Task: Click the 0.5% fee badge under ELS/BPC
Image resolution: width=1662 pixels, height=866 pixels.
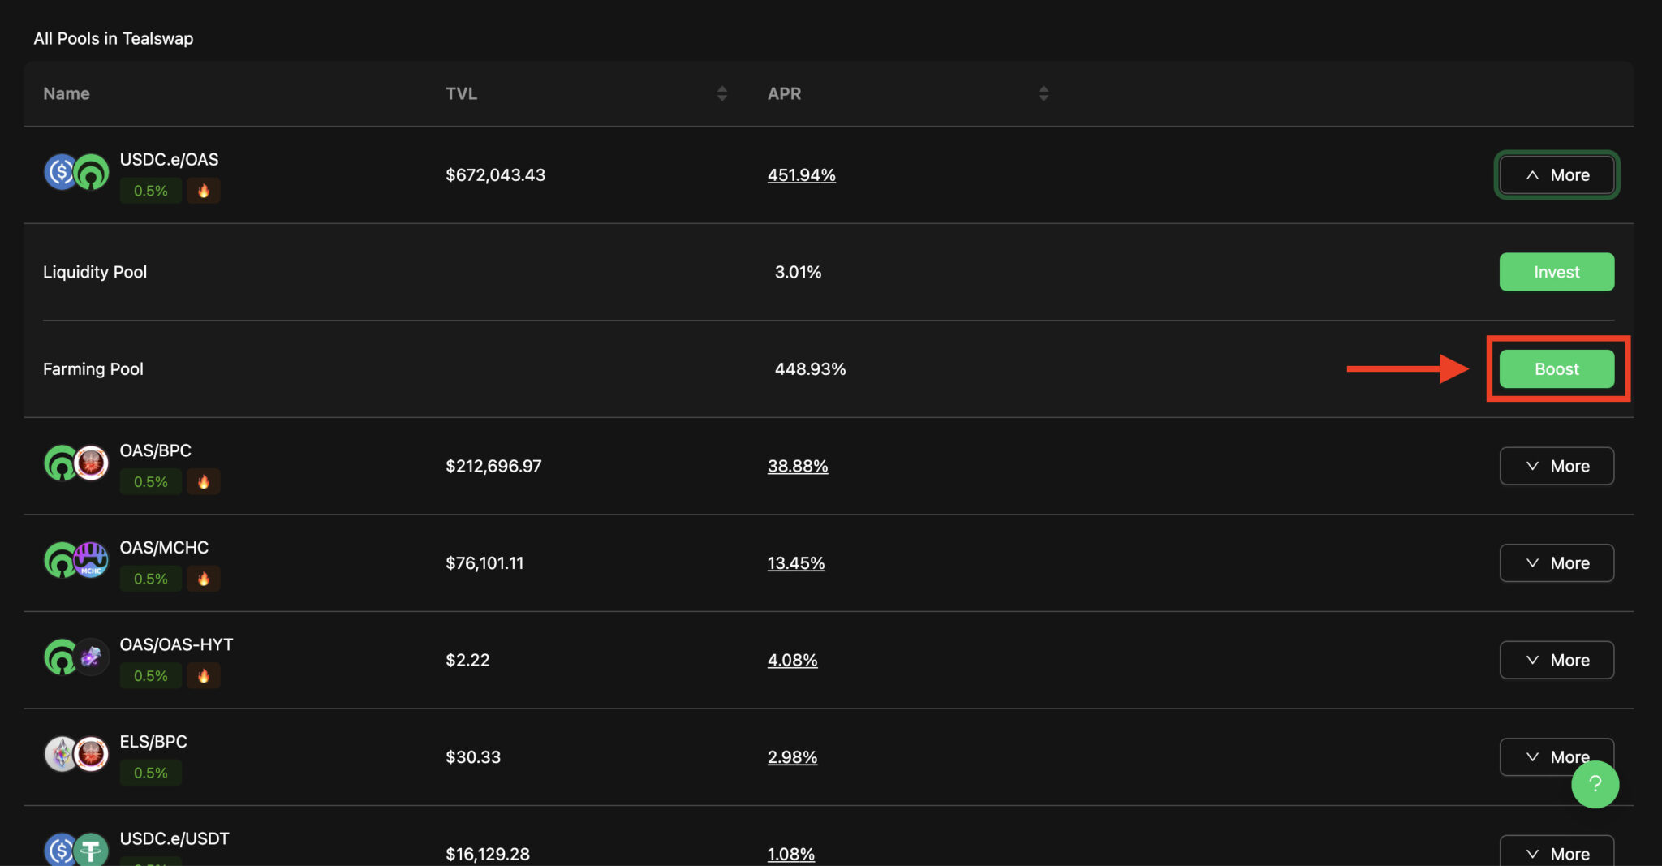Action: tap(151, 773)
